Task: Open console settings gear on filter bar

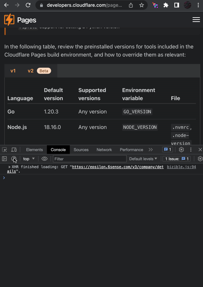Action: point(200,159)
